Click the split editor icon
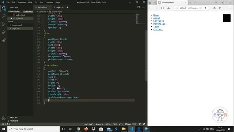Viewport: 234px width, 132px height. (x=139, y=7)
